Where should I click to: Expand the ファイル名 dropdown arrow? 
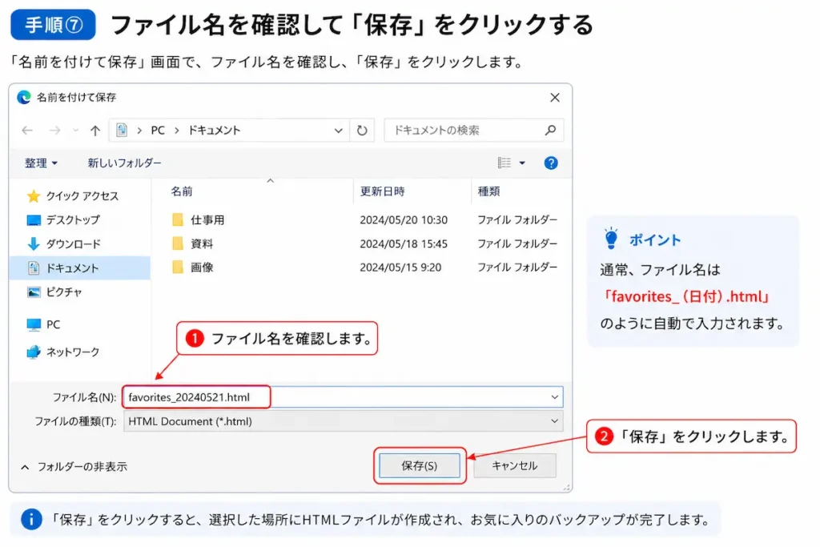pos(554,397)
